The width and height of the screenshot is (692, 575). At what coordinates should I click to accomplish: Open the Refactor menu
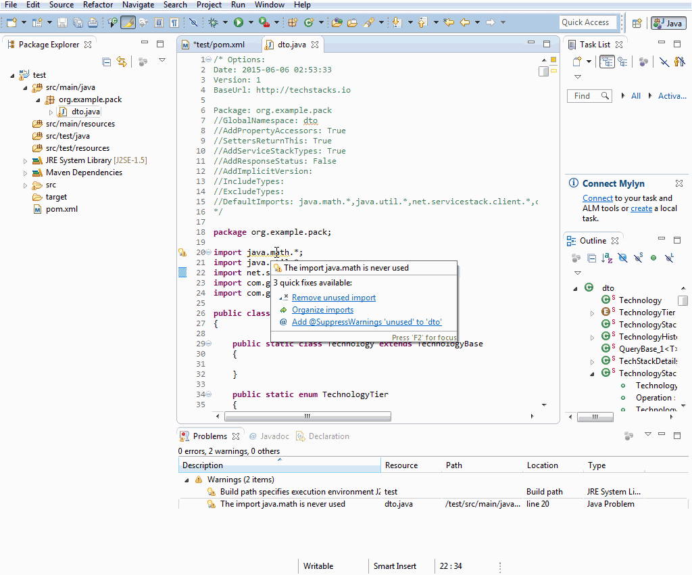point(98,5)
